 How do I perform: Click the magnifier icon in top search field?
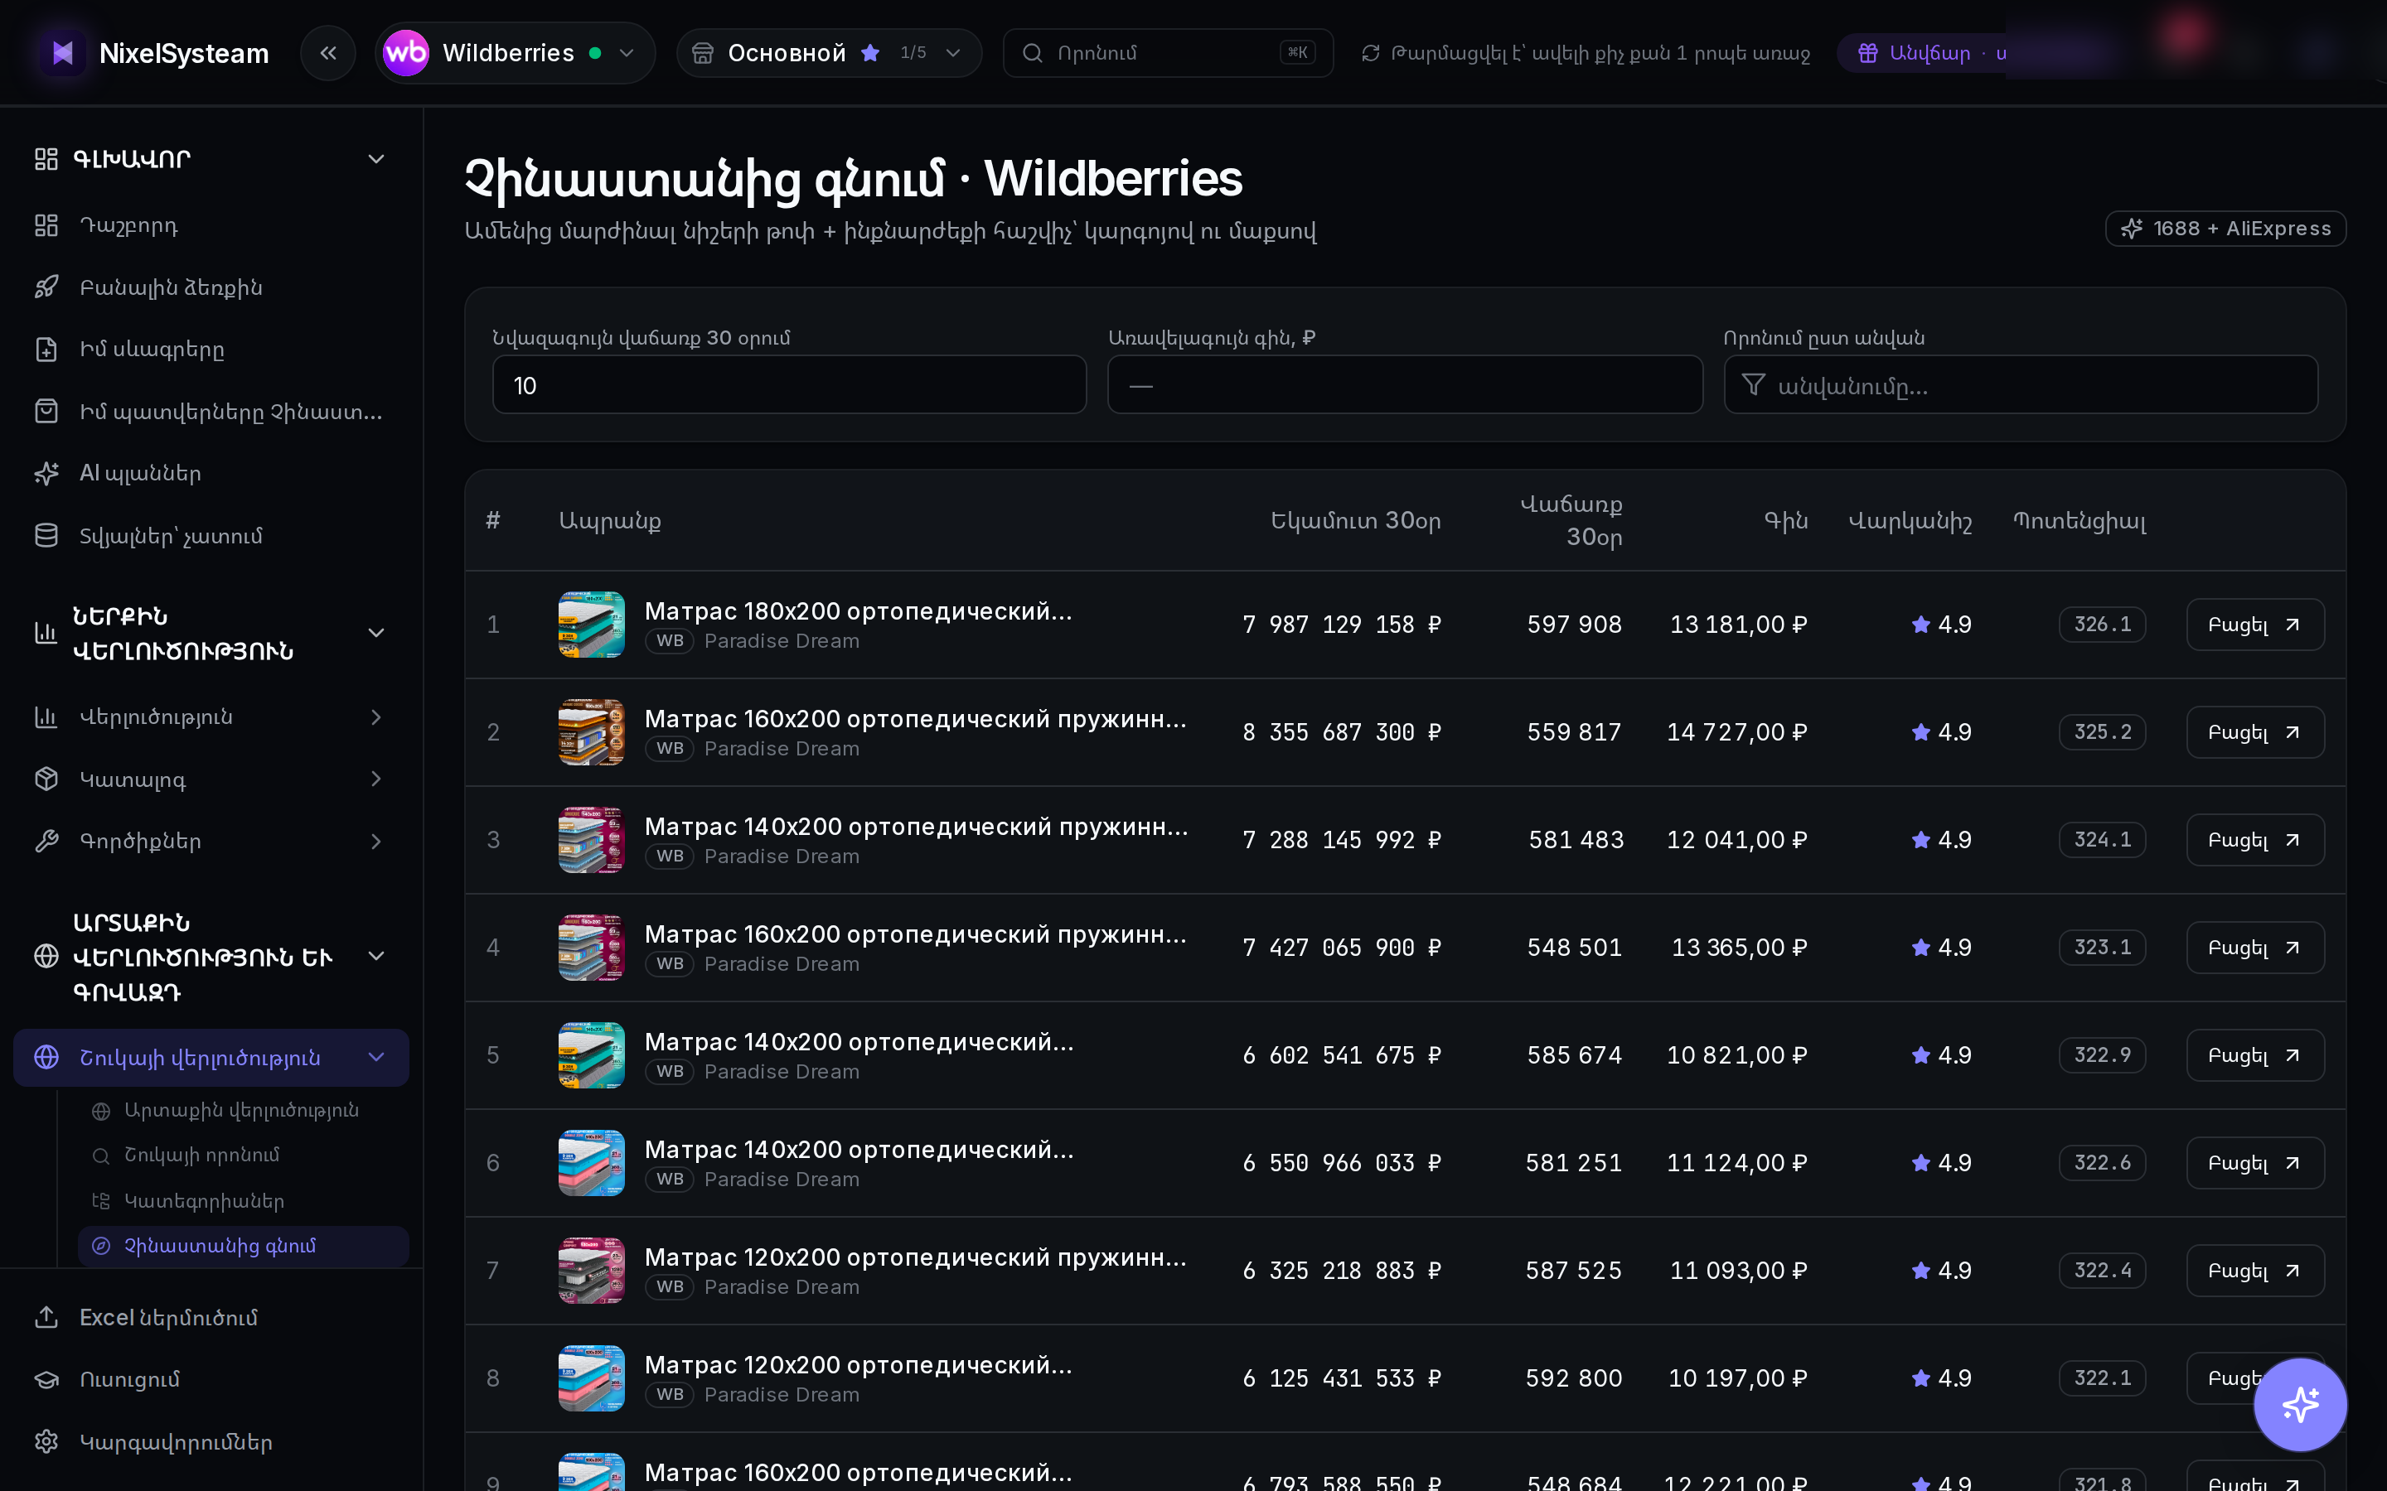click(x=1032, y=53)
